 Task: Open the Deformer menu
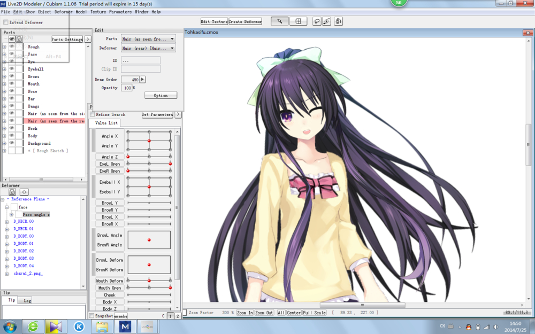pos(63,12)
